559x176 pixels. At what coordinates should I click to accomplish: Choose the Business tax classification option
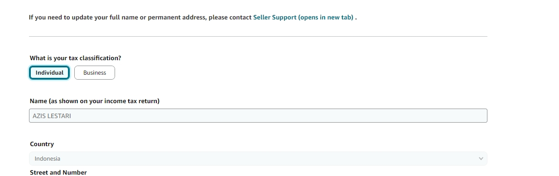point(95,72)
